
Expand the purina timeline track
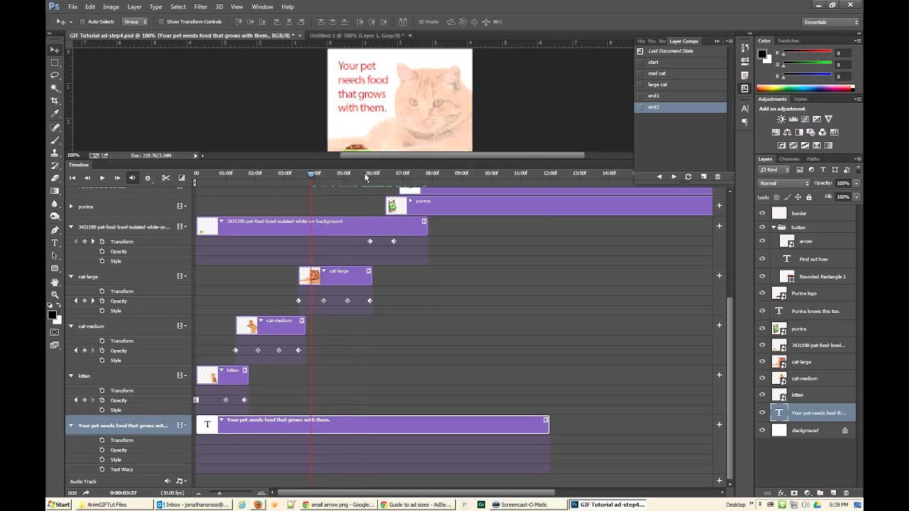click(x=70, y=207)
